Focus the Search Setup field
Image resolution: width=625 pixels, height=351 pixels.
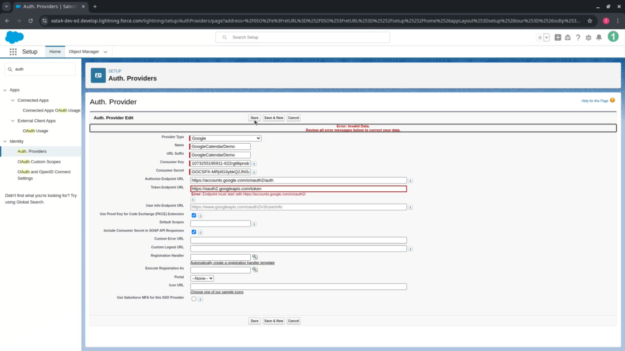(303, 37)
